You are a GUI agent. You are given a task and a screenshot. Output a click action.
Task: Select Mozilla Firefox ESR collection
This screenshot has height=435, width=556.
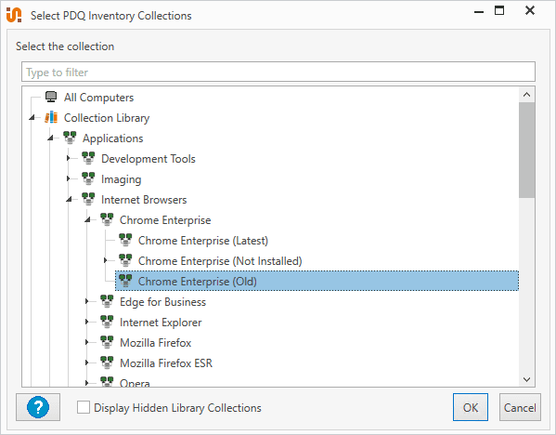tap(166, 362)
